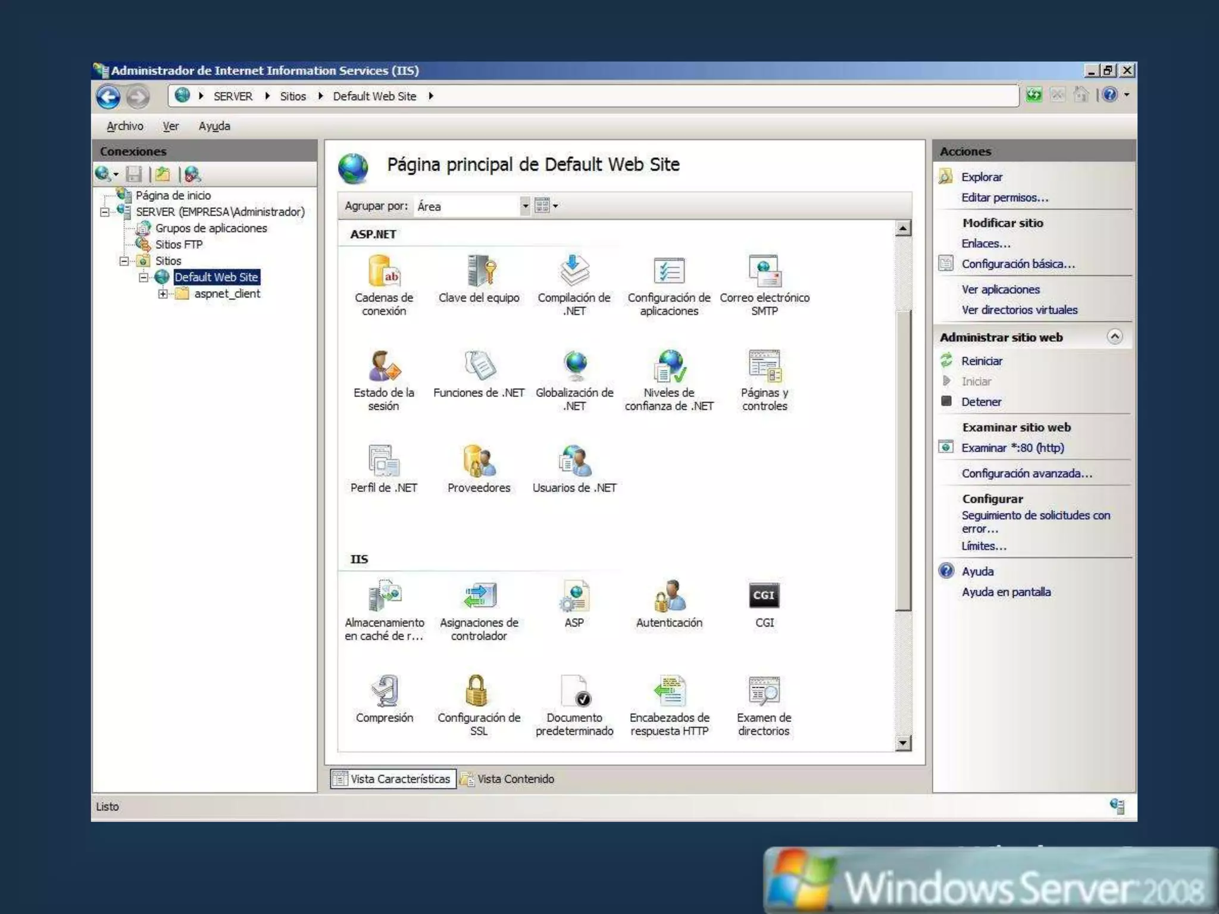Open the Proveedores feature icon
This screenshot has width=1219, height=914.
click(479, 462)
